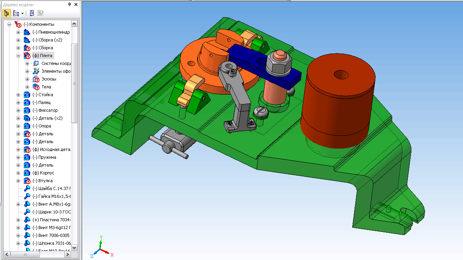This screenshot has height=260, width=463.
Task: Select the (ф) Корпус tree item
Action: [43, 173]
